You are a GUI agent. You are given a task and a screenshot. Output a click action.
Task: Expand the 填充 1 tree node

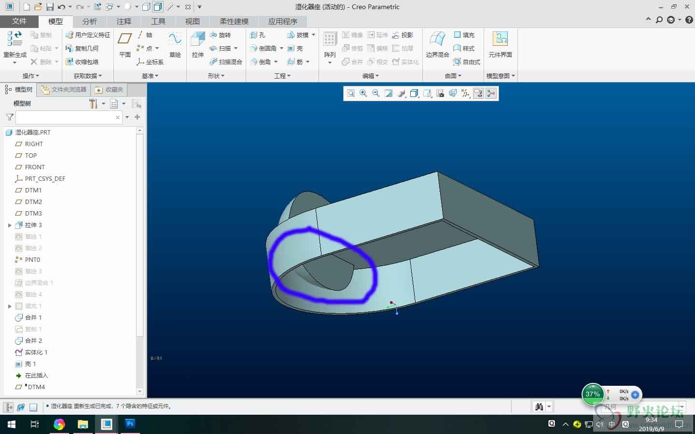click(9, 306)
